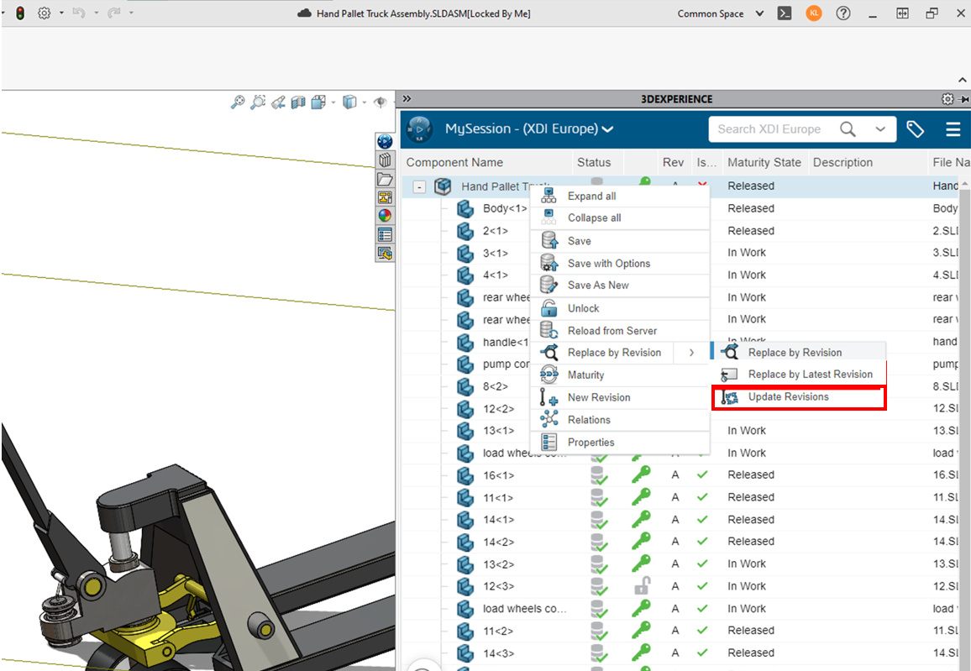971x671 pixels.
Task: Open the Design Library task pane tab
Action: 385,160
